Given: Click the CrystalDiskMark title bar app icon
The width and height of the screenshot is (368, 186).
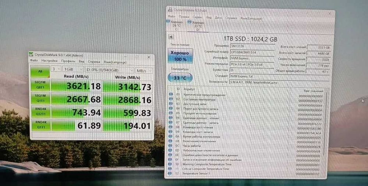Looking at the screenshot, I should click(31, 55).
